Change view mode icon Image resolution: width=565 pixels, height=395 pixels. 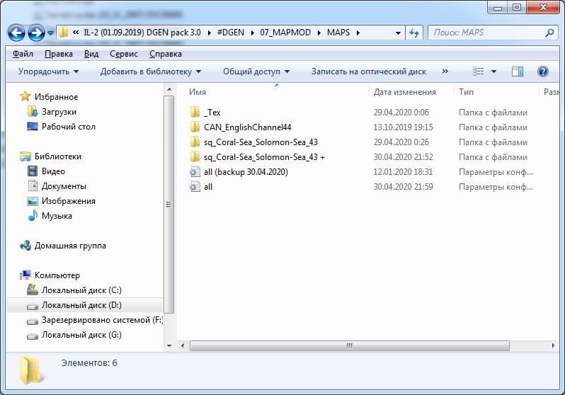pos(478,71)
